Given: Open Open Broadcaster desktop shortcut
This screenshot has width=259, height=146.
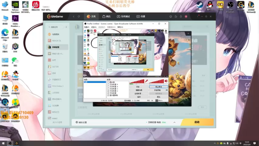Looking at the screenshot, I should click(x=231, y=7).
